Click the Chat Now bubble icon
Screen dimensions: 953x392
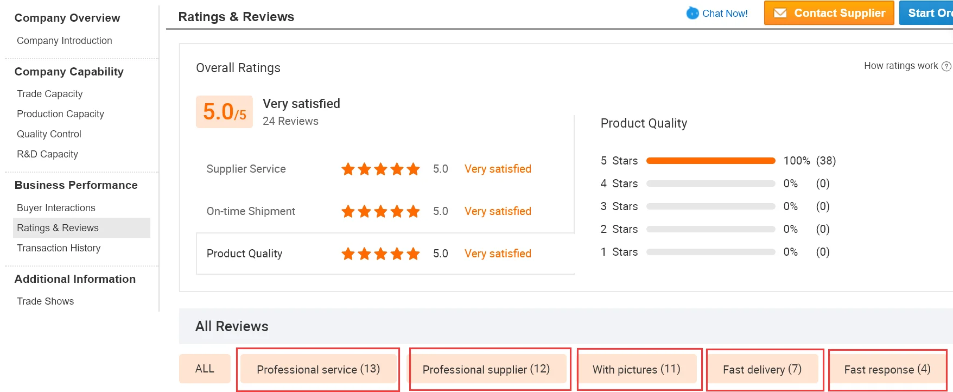692,13
